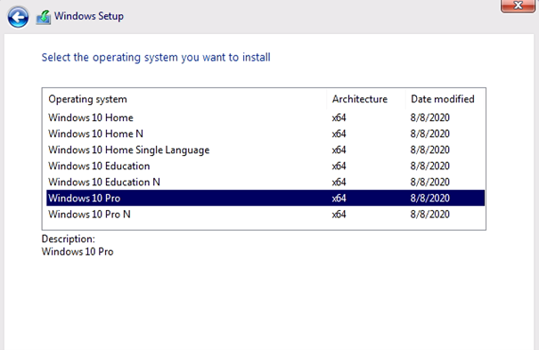Click date 8/8/2020 in Windows 10 Home row
The width and height of the screenshot is (539, 350).
coord(430,118)
